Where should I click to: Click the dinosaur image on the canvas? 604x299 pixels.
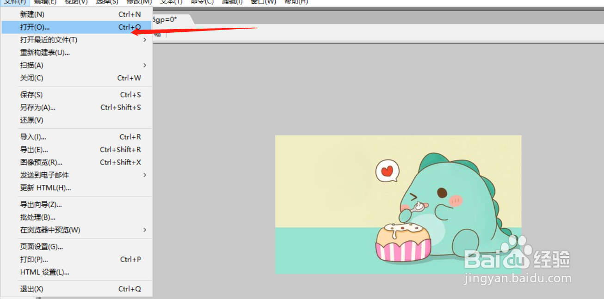pyautogui.click(x=398, y=204)
